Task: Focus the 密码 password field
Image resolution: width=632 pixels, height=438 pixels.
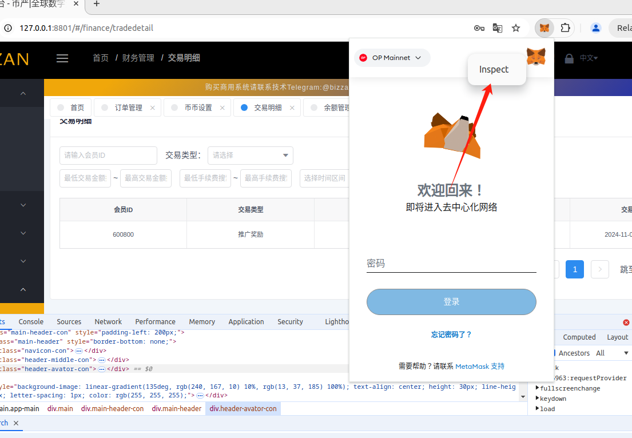Action: point(451,264)
